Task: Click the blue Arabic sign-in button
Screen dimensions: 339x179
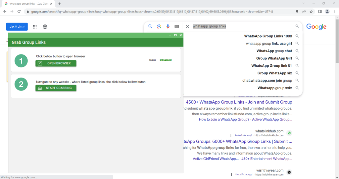Action: pos(17,26)
